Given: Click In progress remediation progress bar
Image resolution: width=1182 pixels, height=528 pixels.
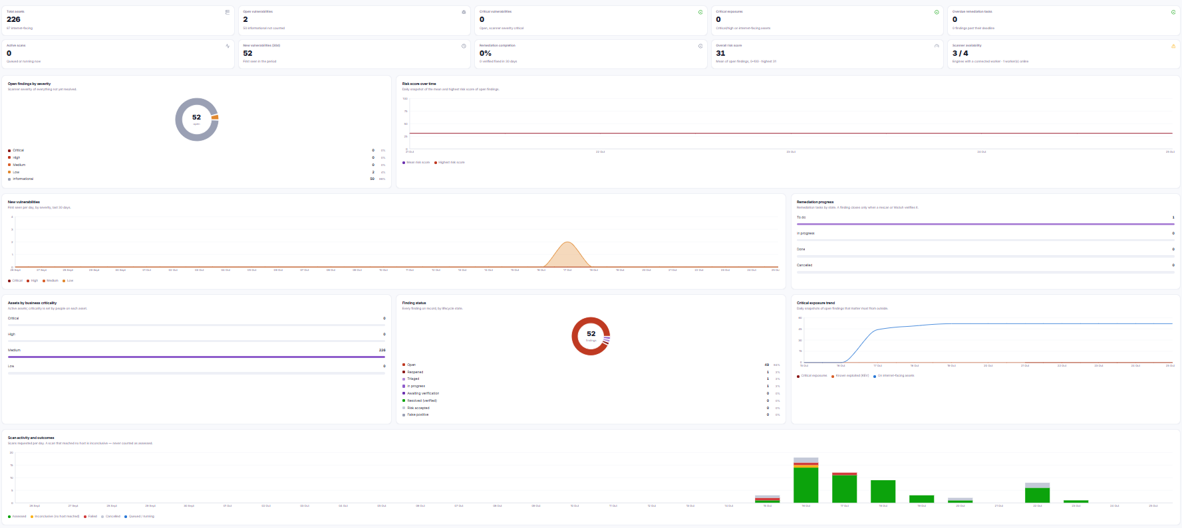Looking at the screenshot, I should (985, 240).
